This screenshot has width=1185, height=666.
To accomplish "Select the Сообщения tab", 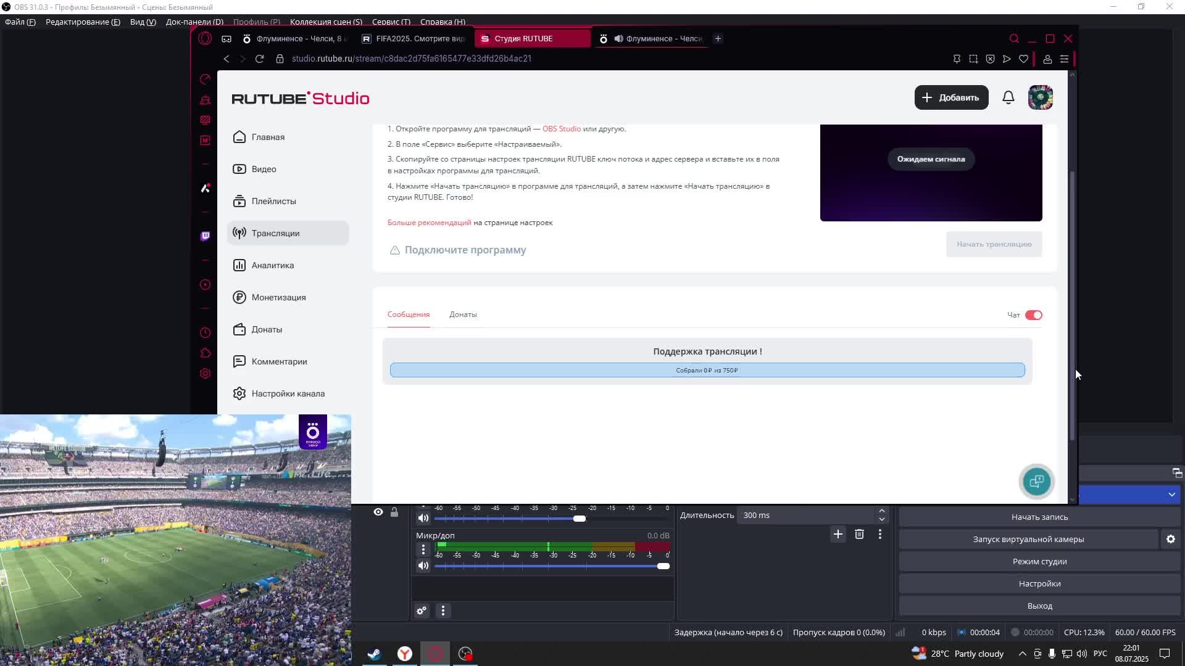I will [409, 314].
